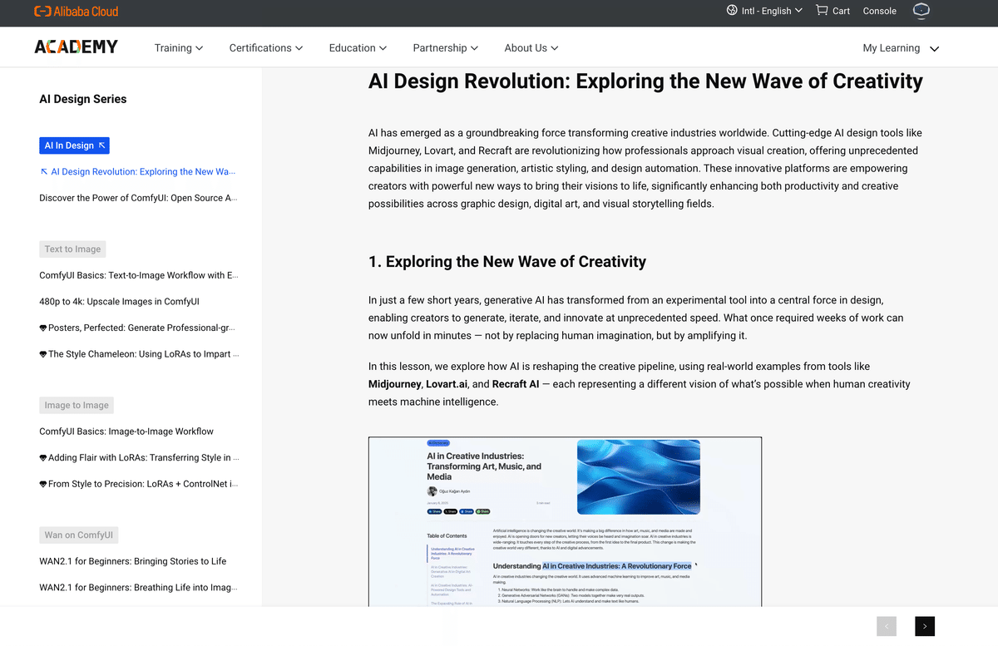
Task: Open WAN2.1 Breathing Life into Images lesson
Action: (138, 588)
